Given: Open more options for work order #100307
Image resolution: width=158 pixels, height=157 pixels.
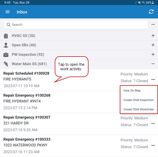Looking at the screenshot, I should click(153, 124).
